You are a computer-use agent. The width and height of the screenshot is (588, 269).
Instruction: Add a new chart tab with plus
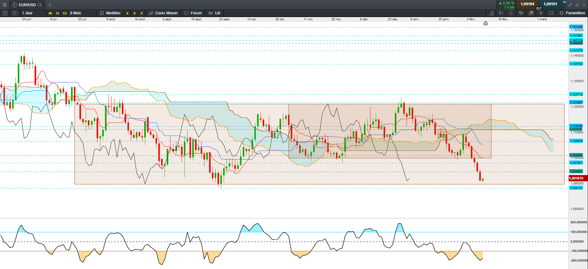[x=50, y=5]
